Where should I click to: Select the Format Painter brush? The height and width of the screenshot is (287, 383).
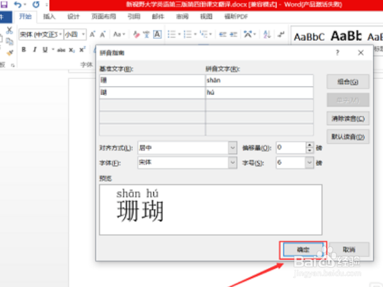click(10, 53)
